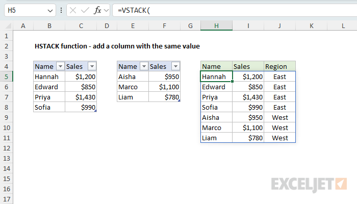
Task: Click cell 'Priya' in column B
Action: pyautogui.click(x=49, y=97)
